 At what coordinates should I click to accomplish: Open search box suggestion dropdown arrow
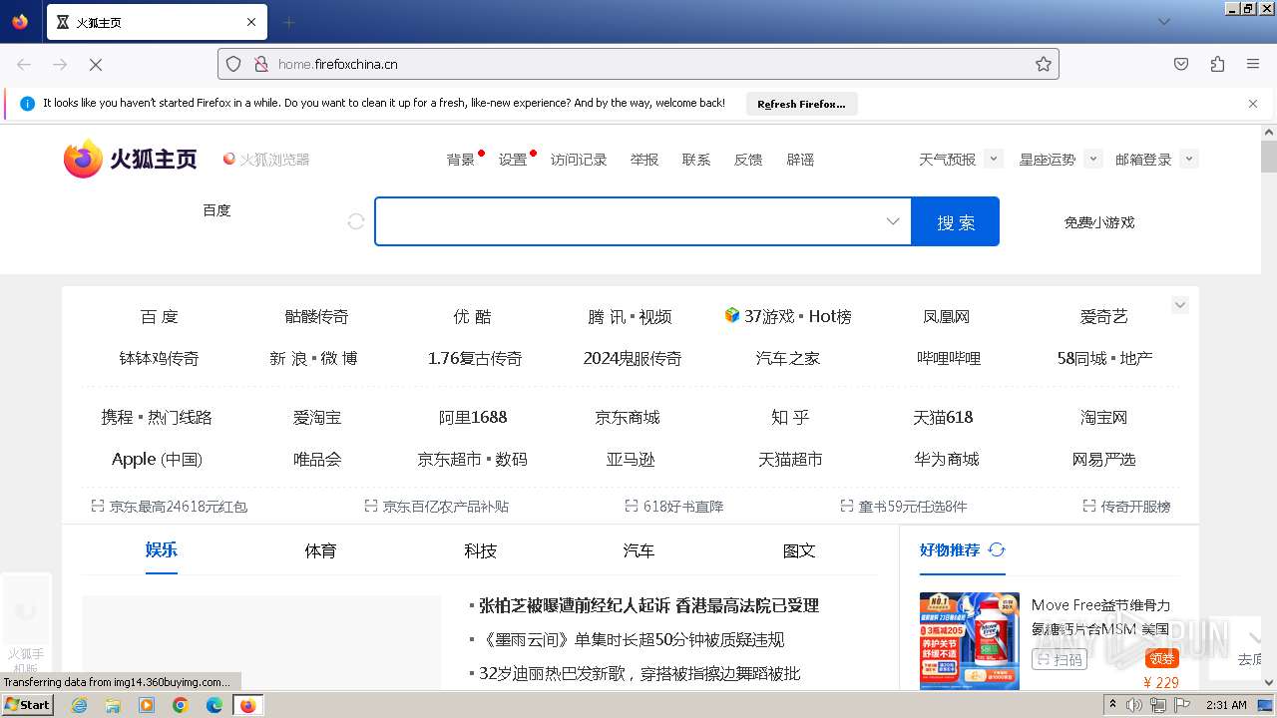point(893,221)
